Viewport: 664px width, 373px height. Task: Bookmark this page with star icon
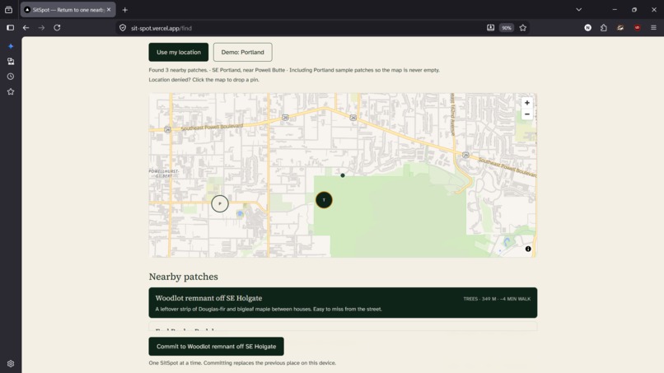coord(523,28)
